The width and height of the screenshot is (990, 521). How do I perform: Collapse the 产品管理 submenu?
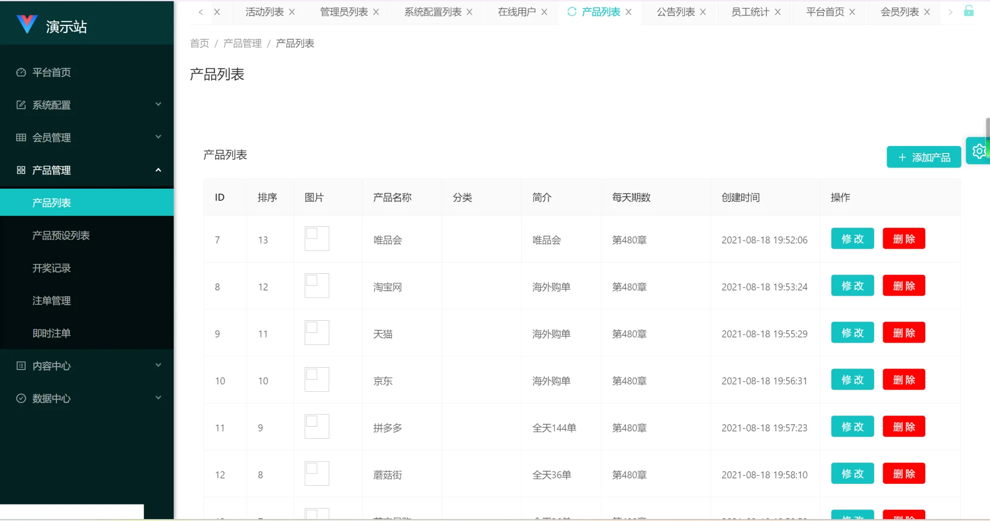click(158, 170)
